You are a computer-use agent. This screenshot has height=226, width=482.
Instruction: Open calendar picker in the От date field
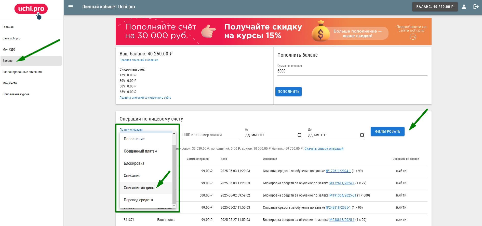[x=299, y=135]
